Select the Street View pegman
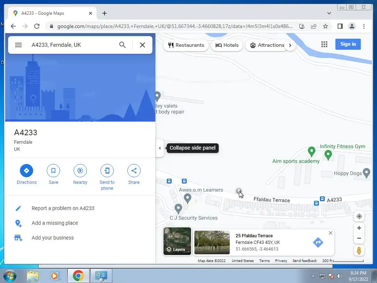Viewport: 377px width, 283px height. tap(359, 251)
